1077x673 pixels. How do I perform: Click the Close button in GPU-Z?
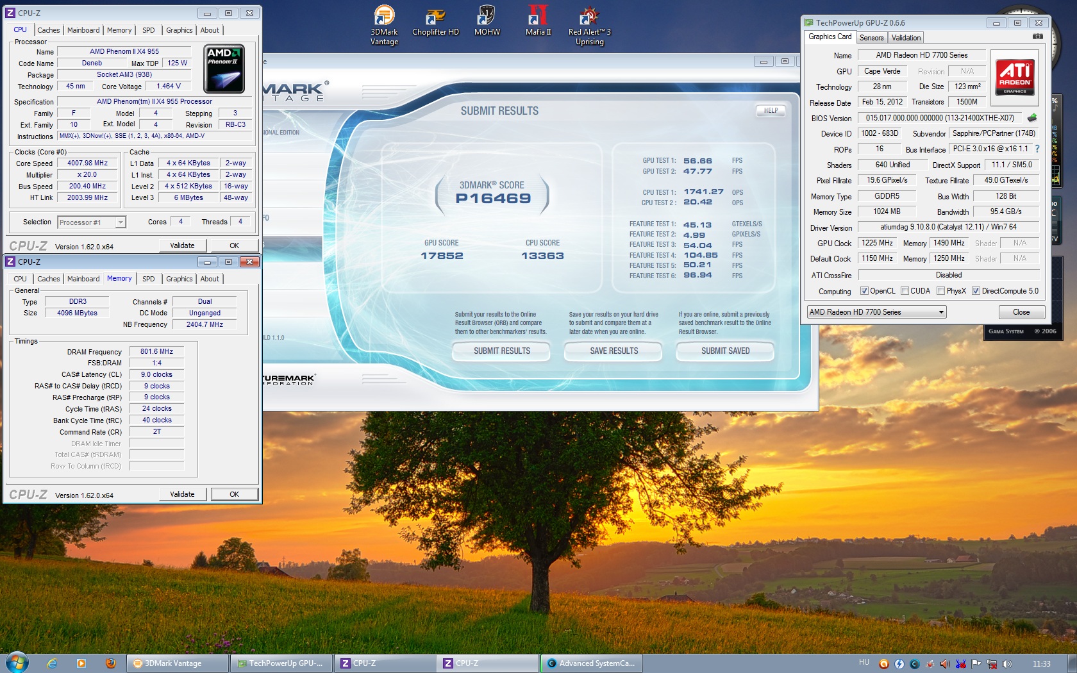click(x=1022, y=312)
